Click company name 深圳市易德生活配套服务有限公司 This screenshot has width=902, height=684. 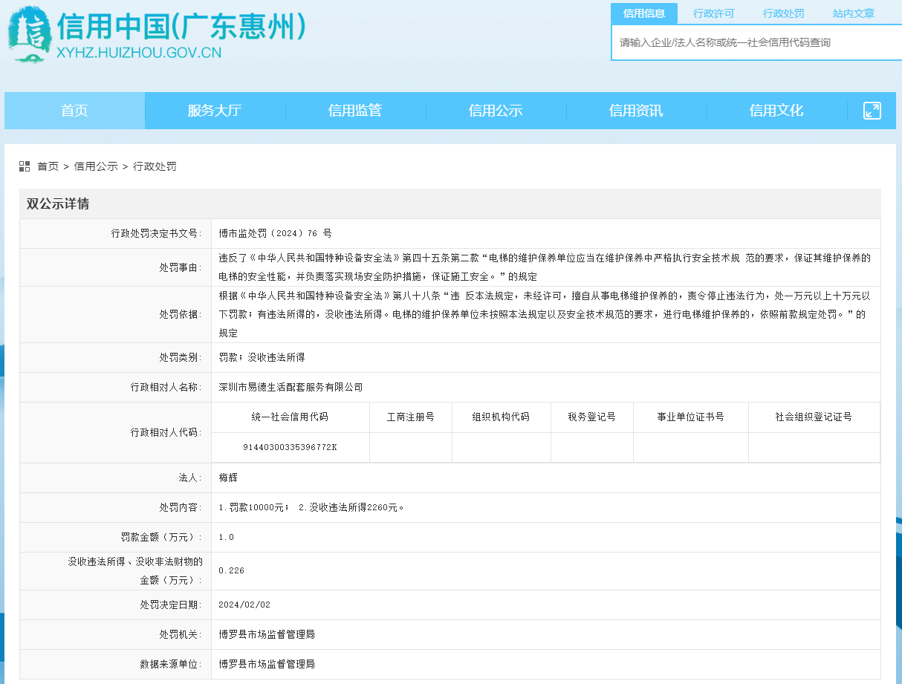291,387
